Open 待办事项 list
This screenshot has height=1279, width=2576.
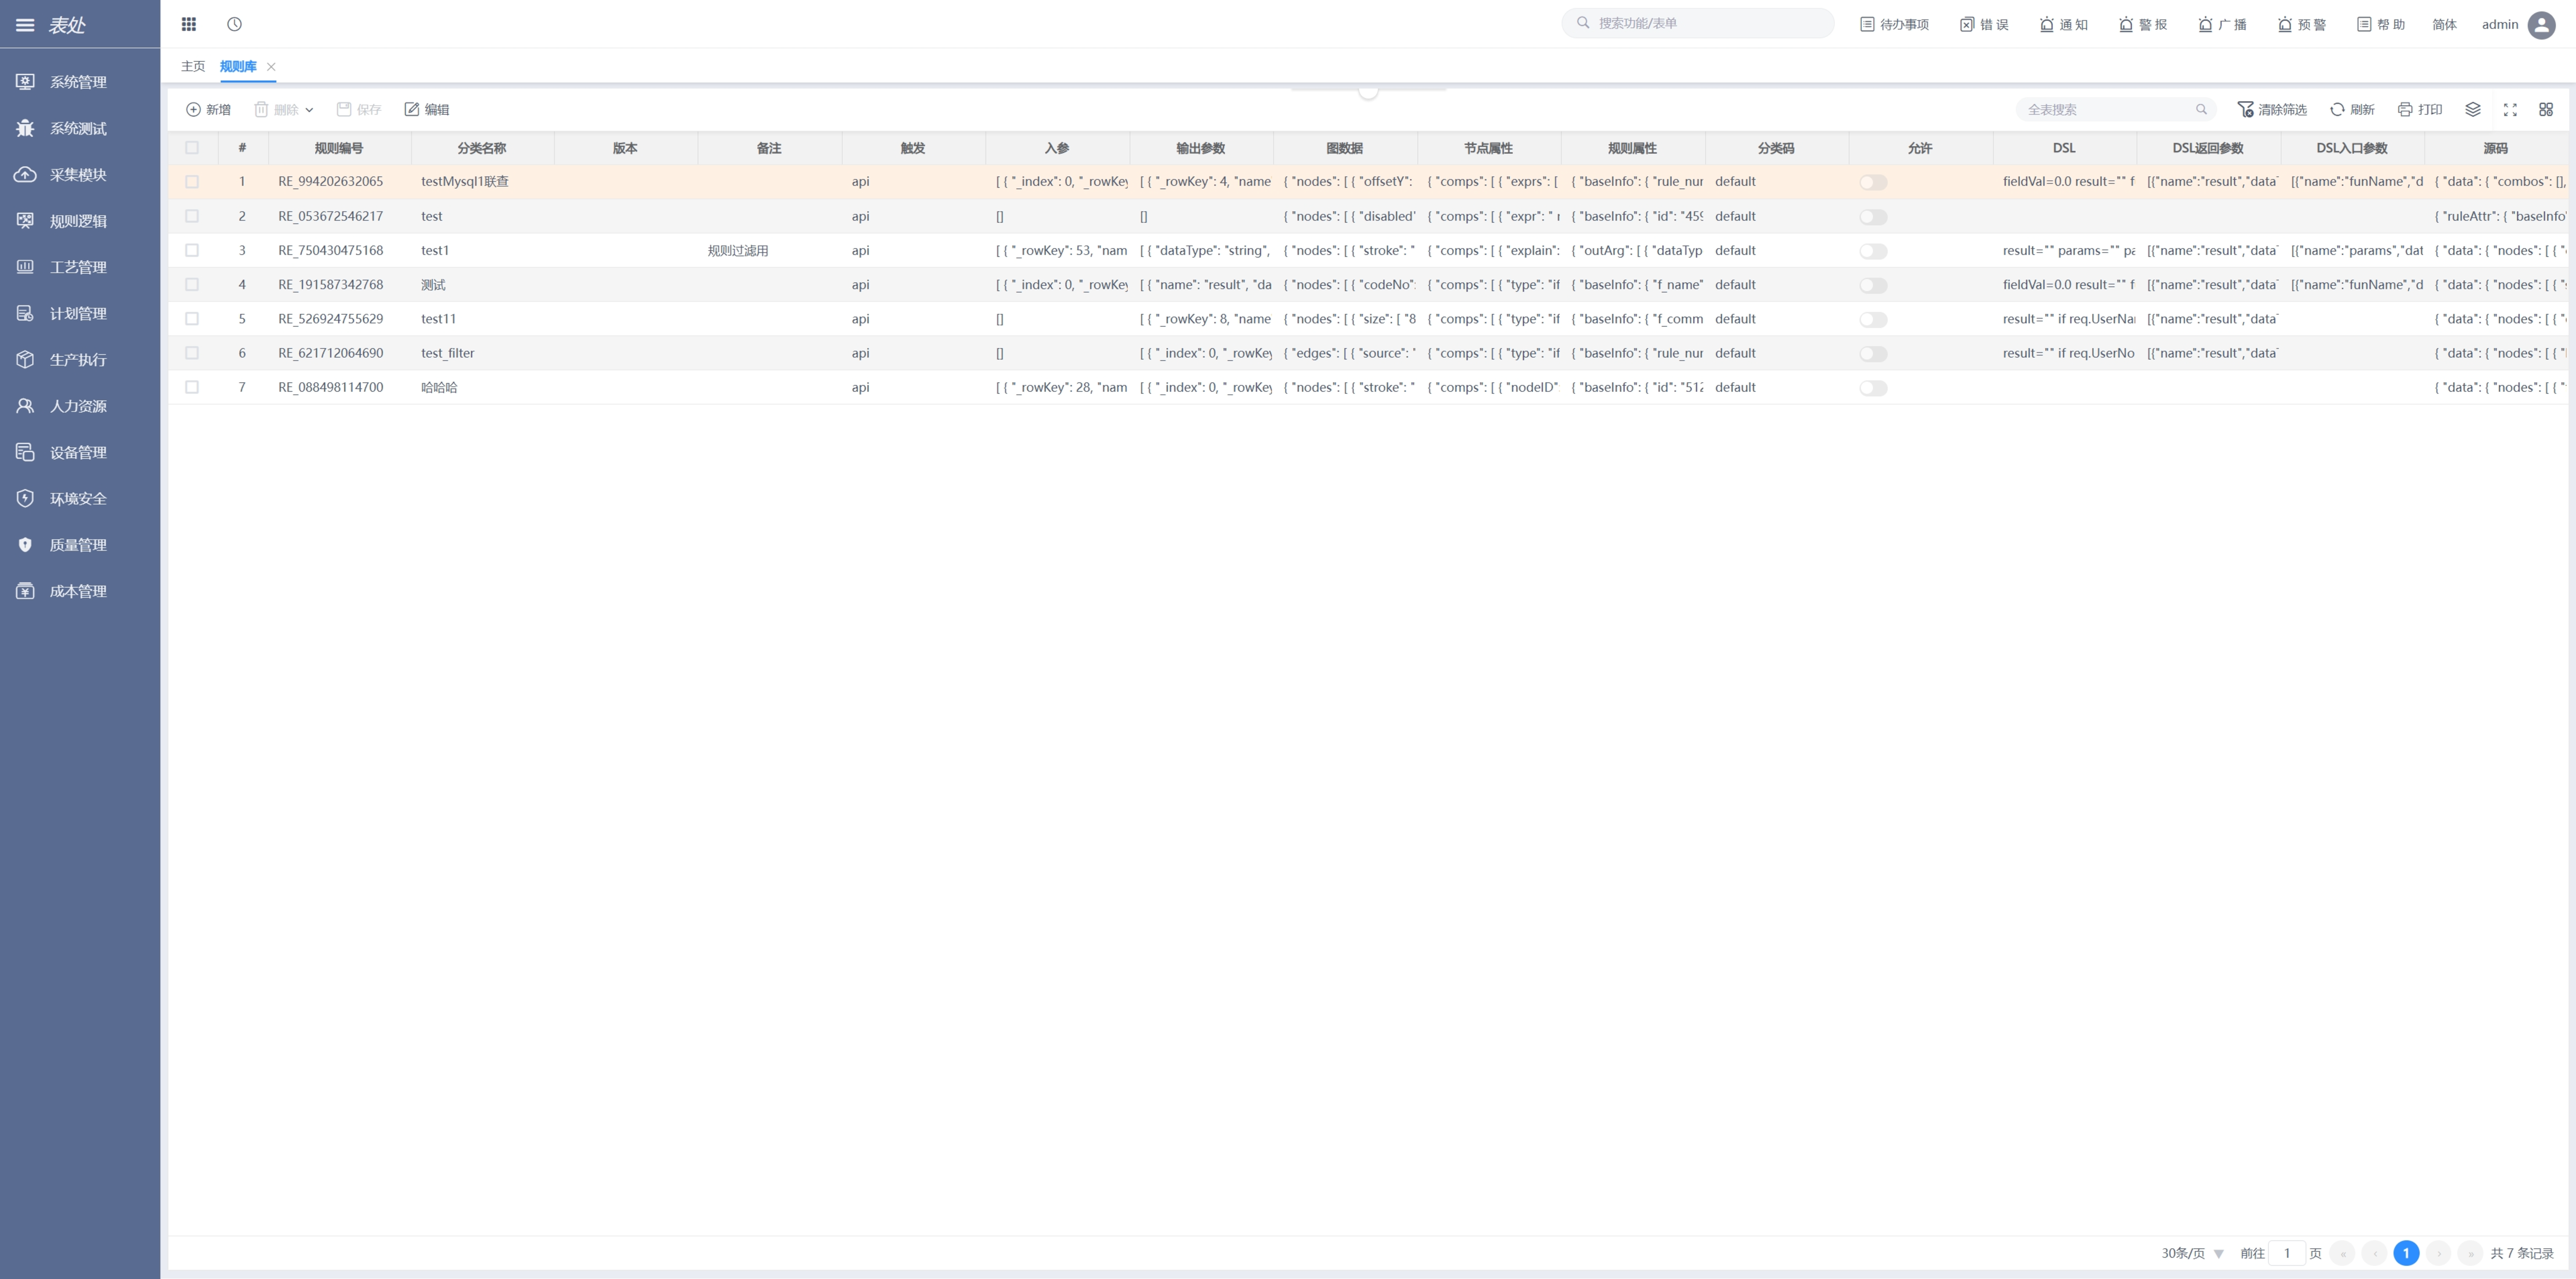[x=1894, y=24]
